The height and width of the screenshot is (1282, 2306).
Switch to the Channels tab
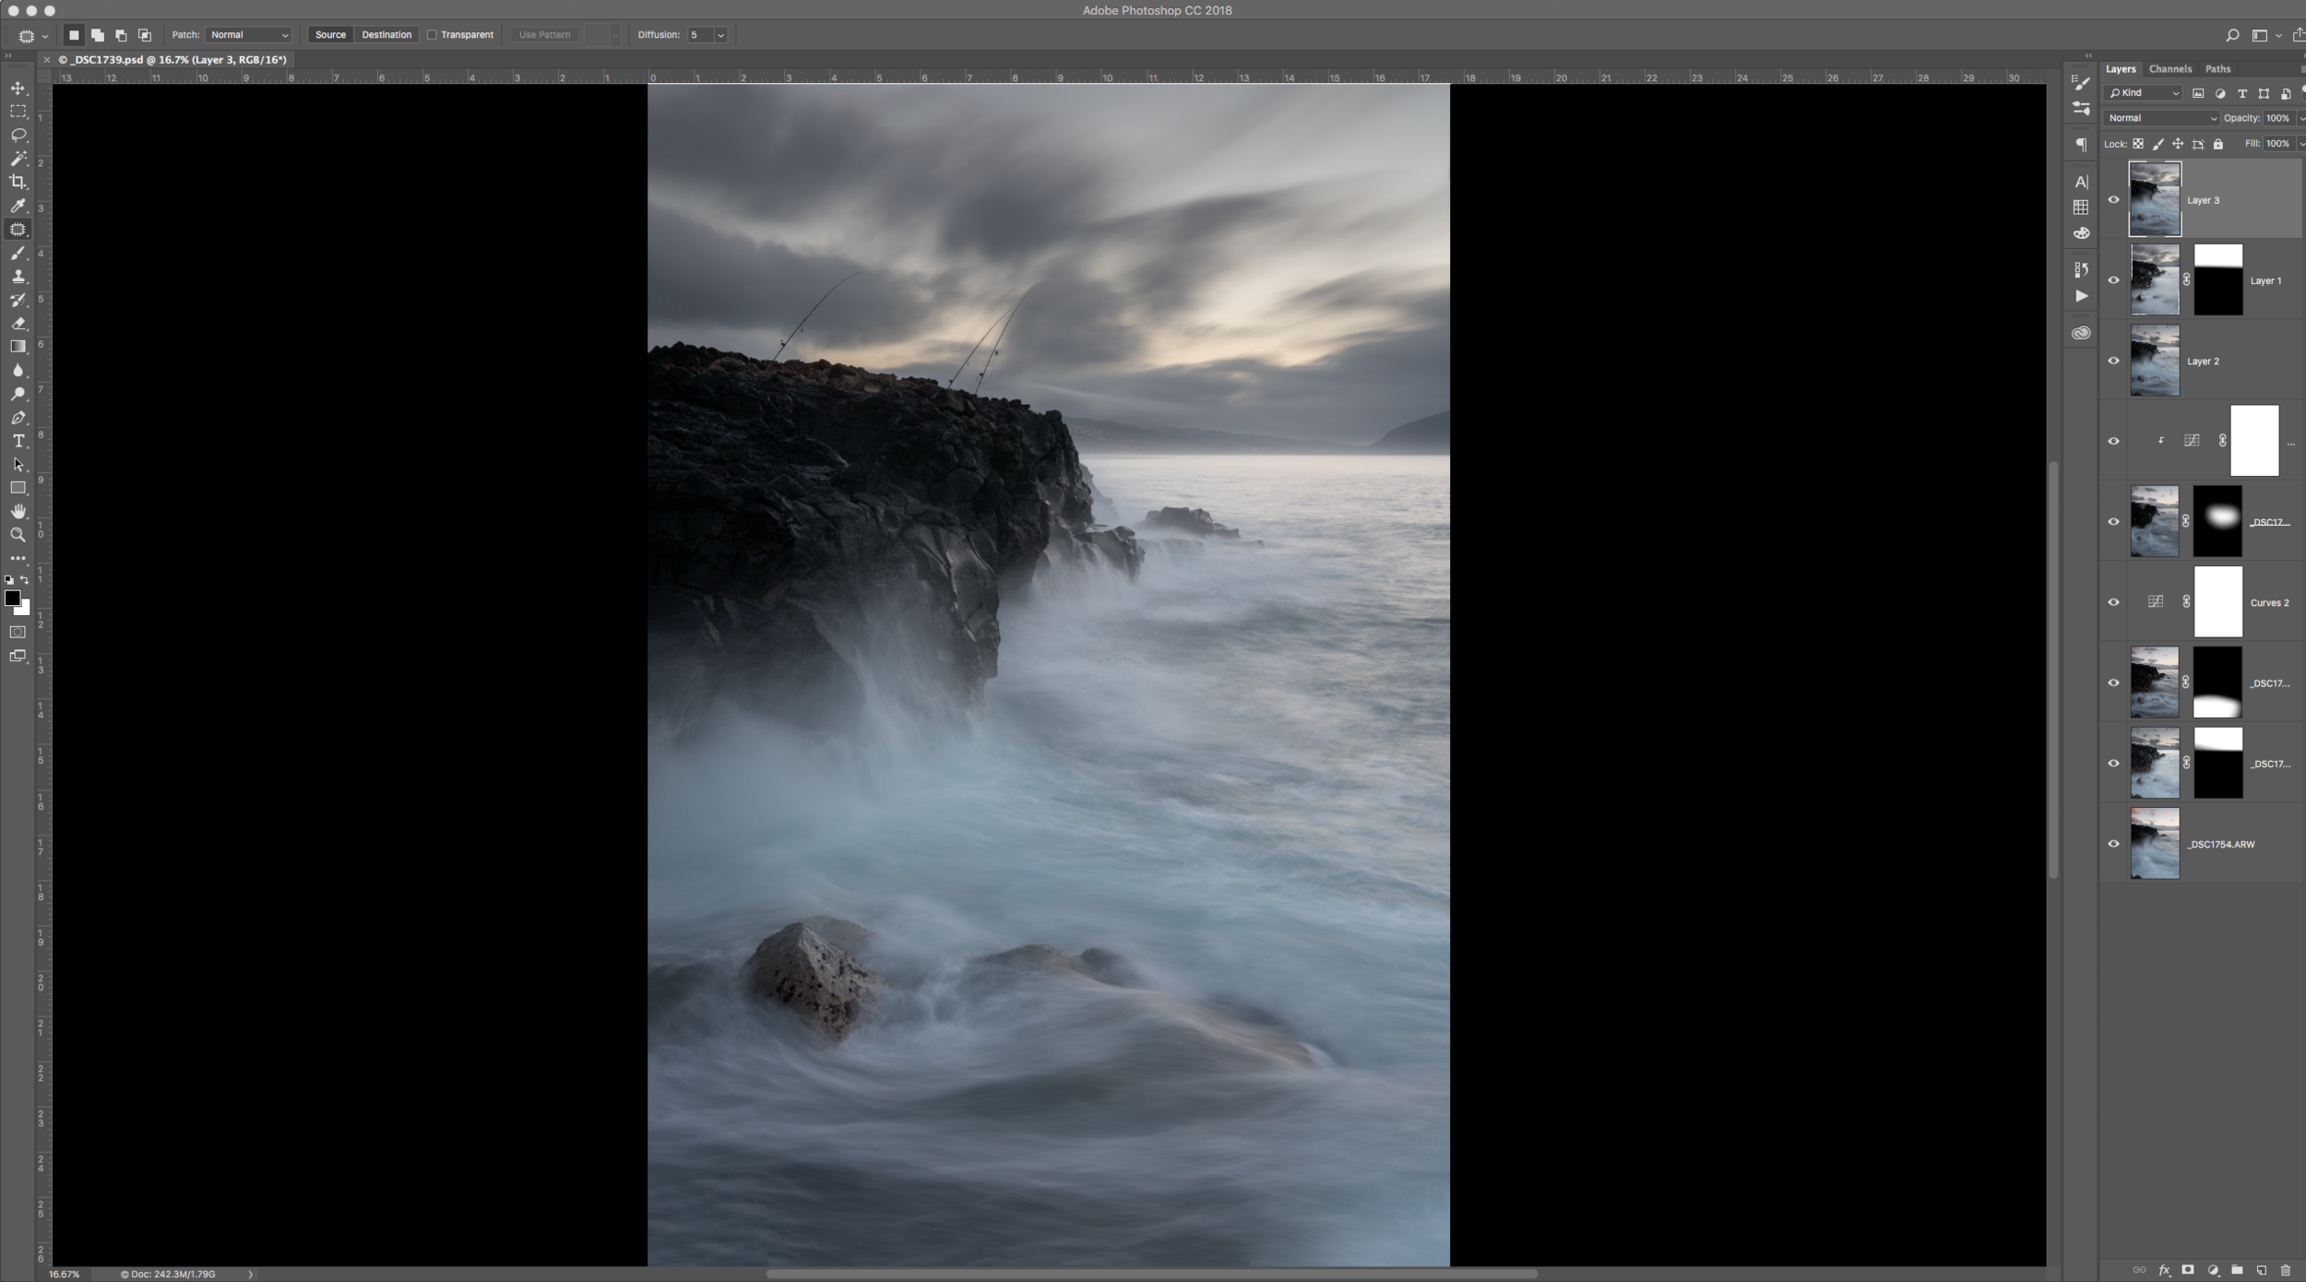pyautogui.click(x=2169, y=69)
